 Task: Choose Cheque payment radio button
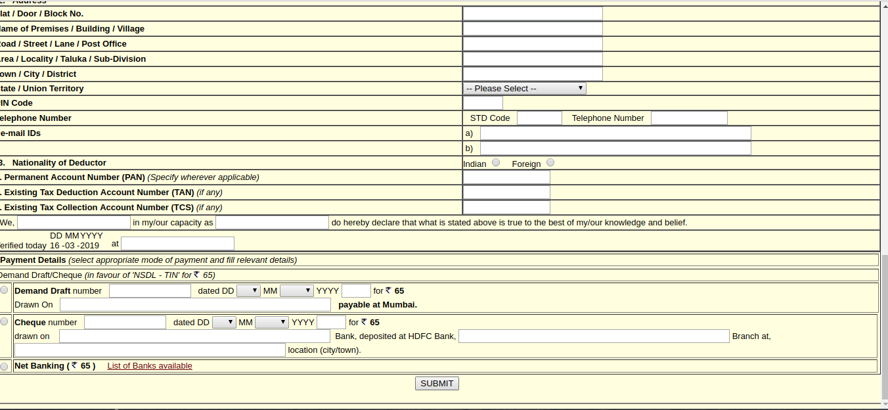(5, 321)
